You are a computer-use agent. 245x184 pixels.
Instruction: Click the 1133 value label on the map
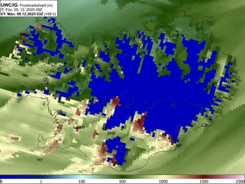tap(15, 139)
